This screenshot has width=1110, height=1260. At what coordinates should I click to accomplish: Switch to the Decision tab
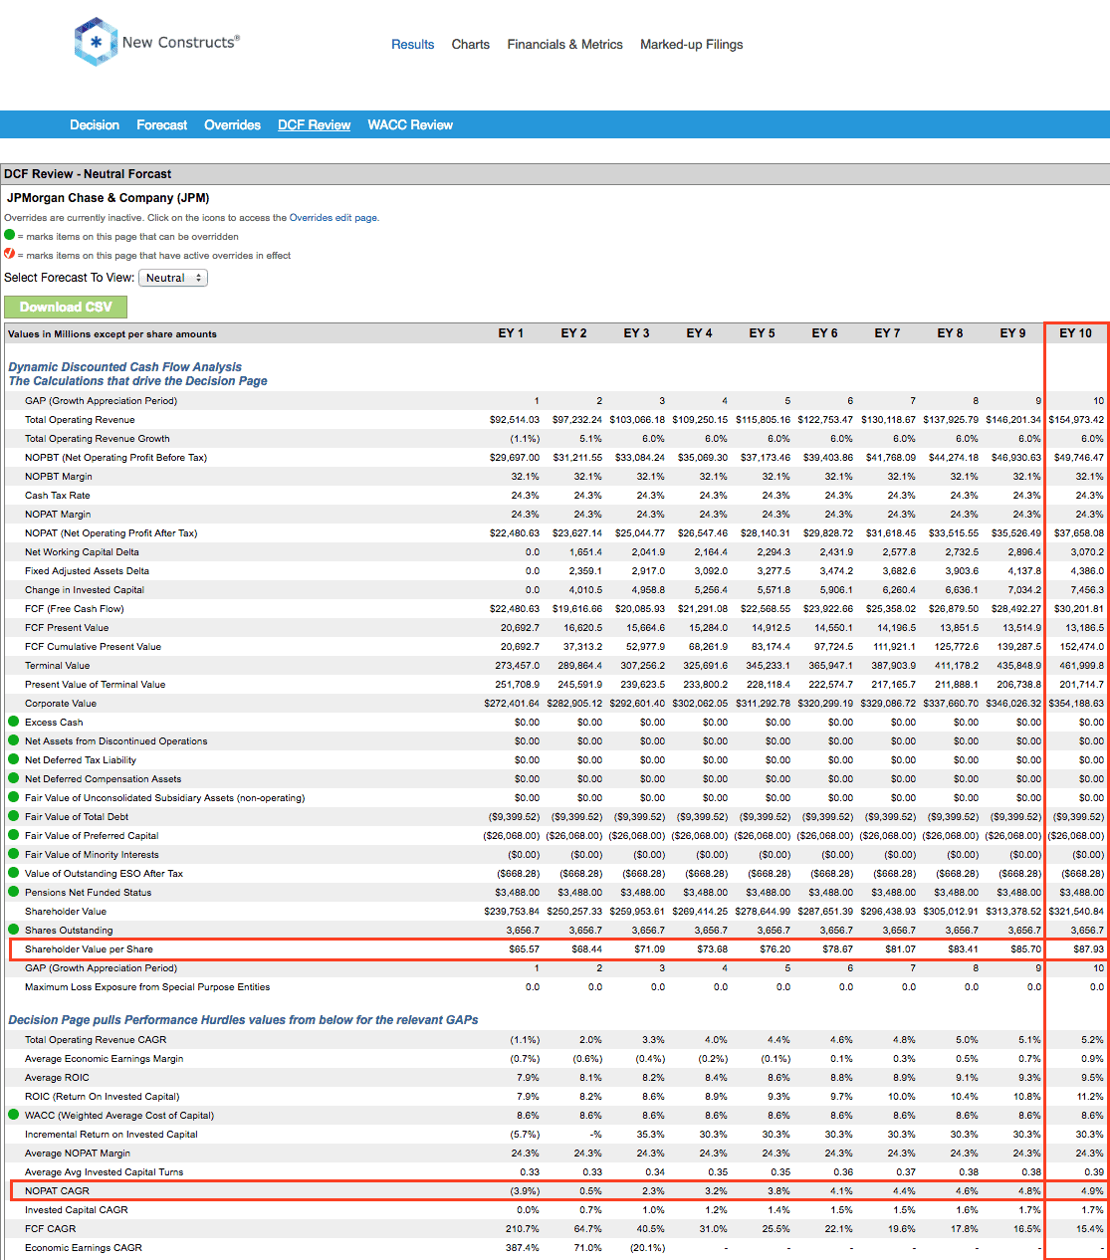(x=95, y=124)
